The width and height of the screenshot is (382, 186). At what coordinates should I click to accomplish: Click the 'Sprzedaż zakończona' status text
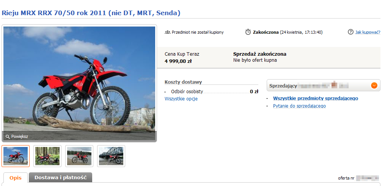point(260,54)
